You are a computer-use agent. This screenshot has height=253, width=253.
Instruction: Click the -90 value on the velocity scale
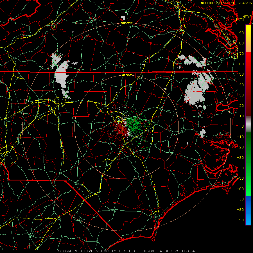240,220
